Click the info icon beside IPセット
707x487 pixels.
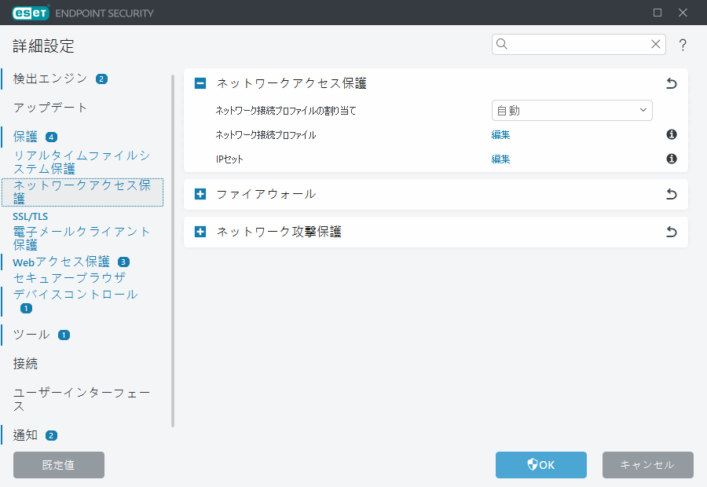pos(671,158)
